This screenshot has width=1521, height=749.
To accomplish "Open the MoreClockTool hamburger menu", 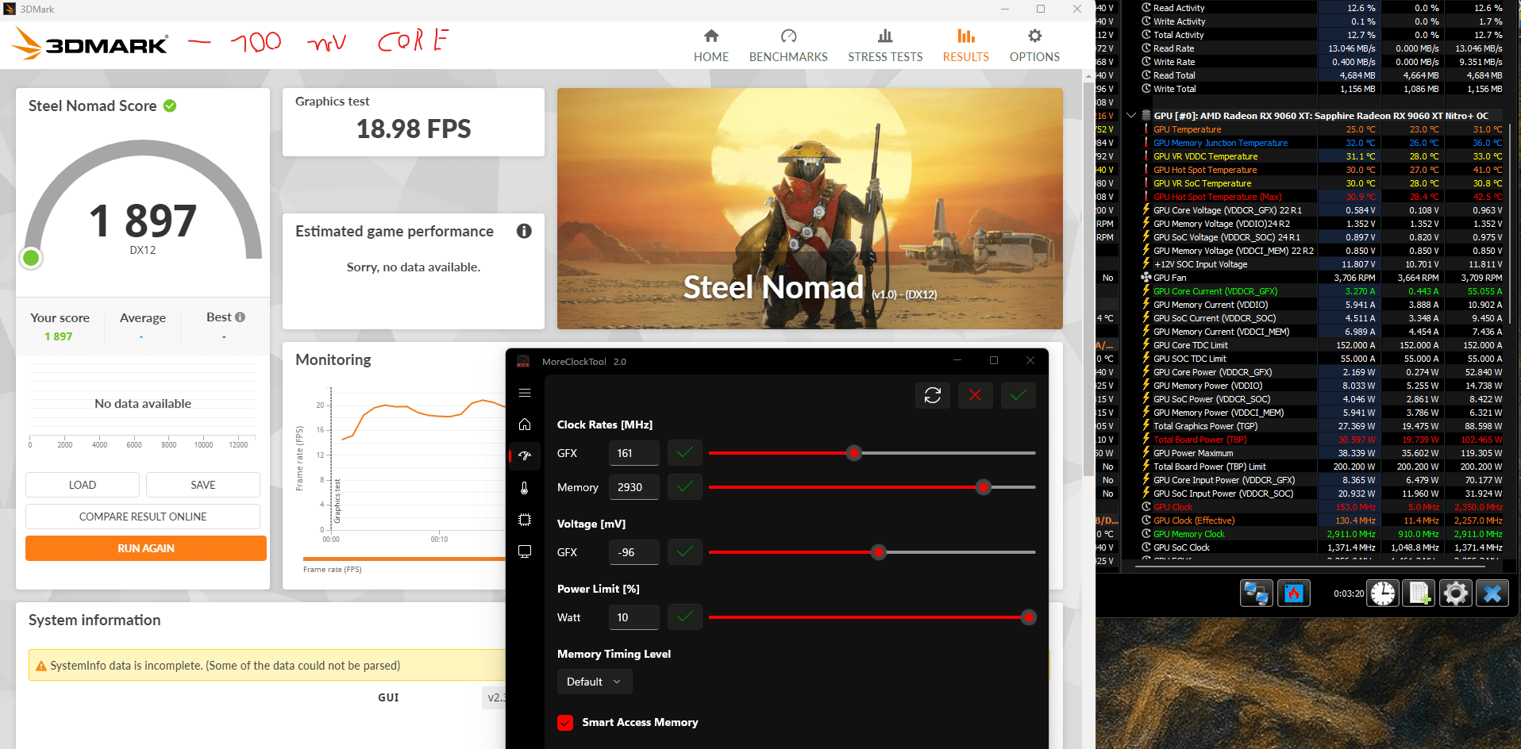I will (x=525, y=393).
